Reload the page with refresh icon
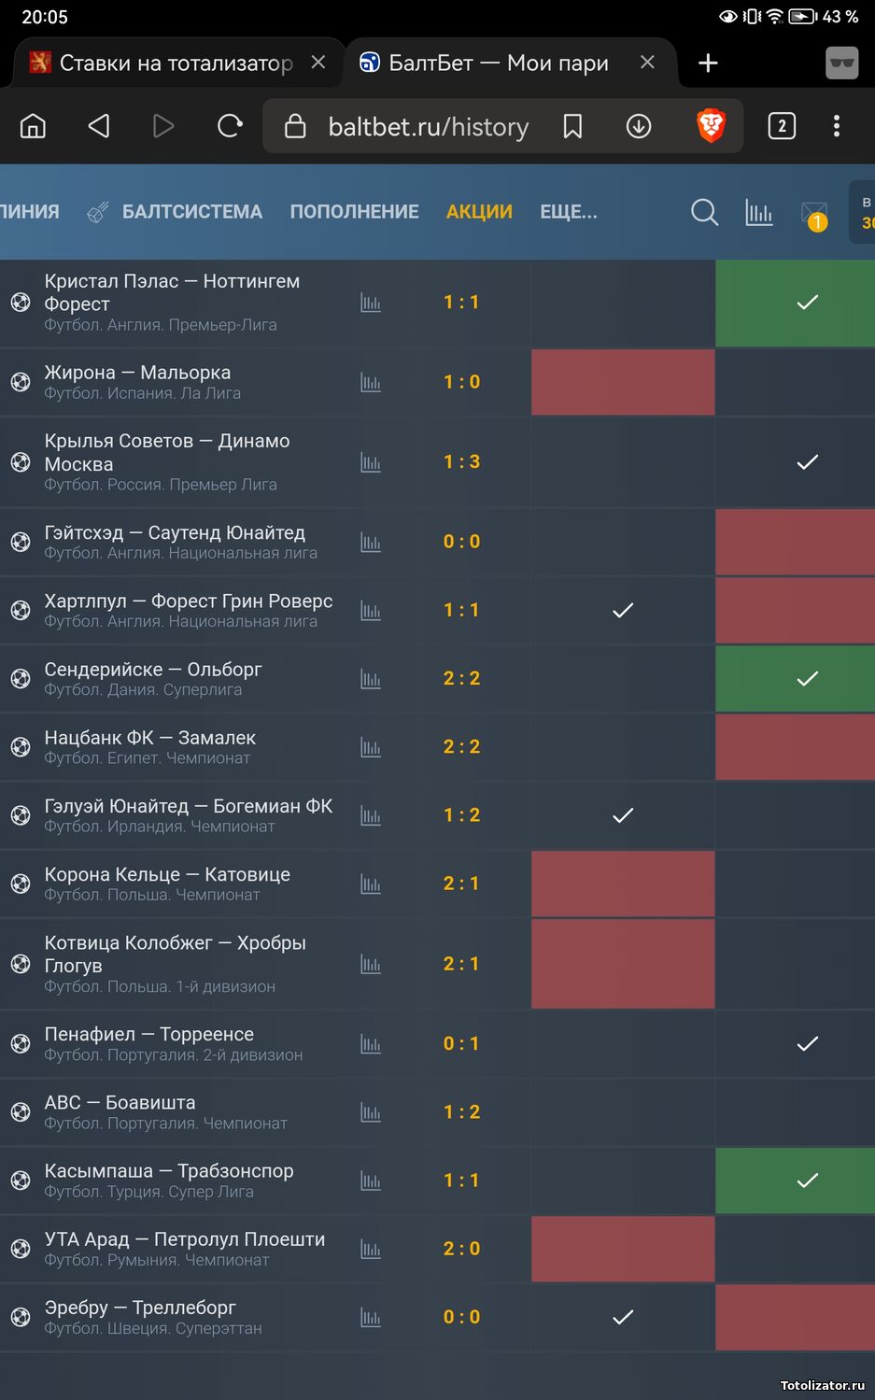Viewport: 875px width, 1400px height. 230,126
